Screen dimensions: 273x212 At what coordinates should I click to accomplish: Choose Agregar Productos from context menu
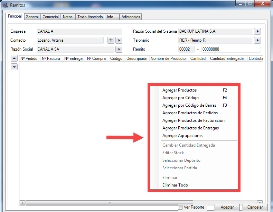pos(194,90)
